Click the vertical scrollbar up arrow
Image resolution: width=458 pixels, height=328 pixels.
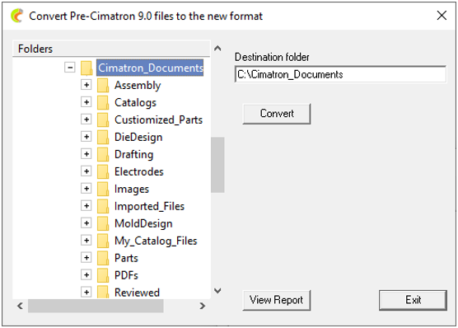tap(217, 49)
